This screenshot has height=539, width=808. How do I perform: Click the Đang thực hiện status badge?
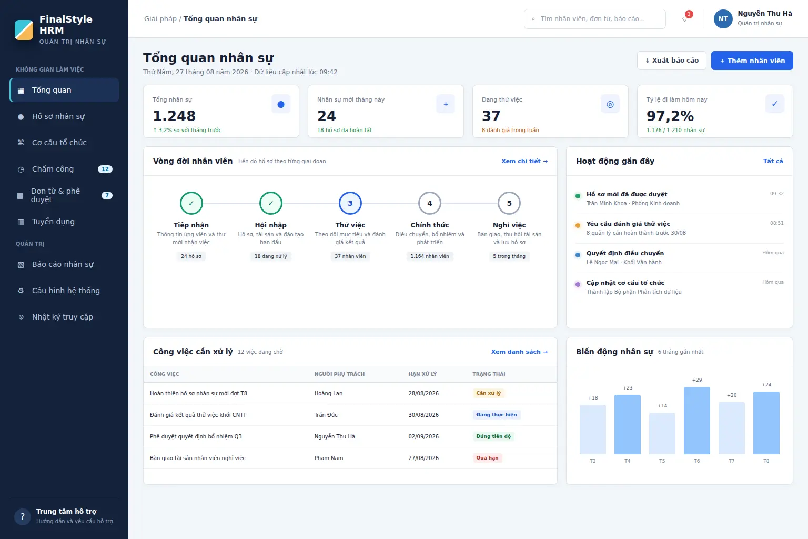(497, 415)
